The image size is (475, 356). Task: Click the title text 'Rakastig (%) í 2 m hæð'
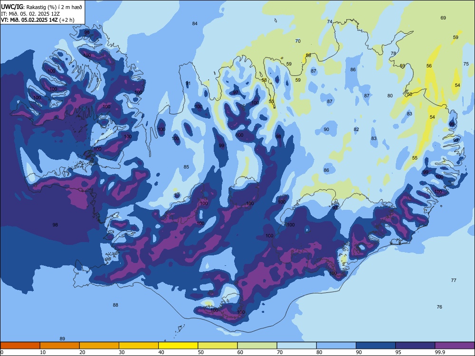(54, 7)
